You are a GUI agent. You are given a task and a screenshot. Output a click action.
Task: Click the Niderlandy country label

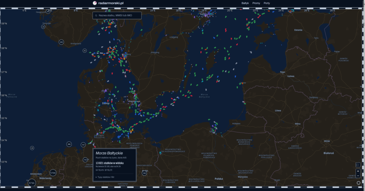click(45, 178)
